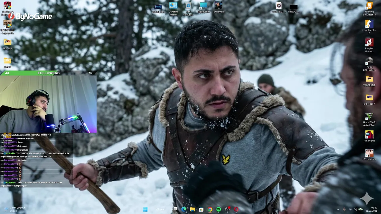
Task: Expand the hidden system tray icons chevron
Action: 338,209
